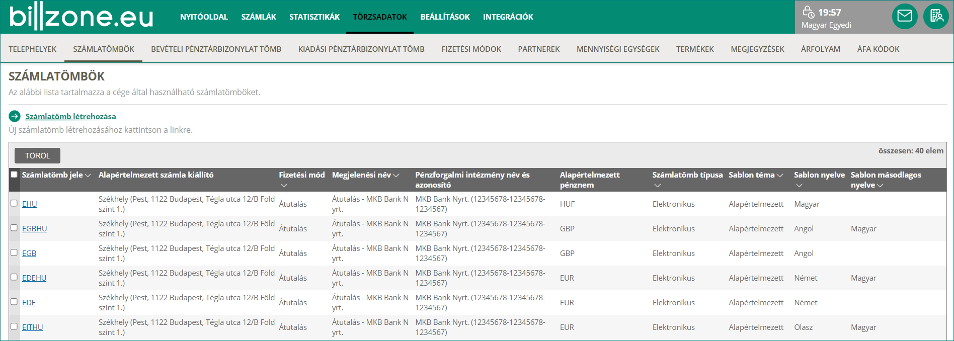Click the Magyar Egyedi user name
Viewport: 954px width, 341px height.
pos(826,25)
